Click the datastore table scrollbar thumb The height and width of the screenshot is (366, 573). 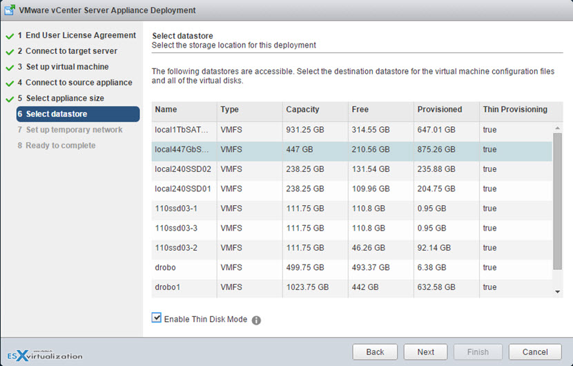[x=557, y=201]
